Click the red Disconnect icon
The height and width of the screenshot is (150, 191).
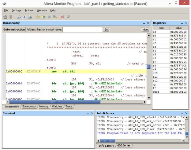pyautogui.click(x=63, y=17)
